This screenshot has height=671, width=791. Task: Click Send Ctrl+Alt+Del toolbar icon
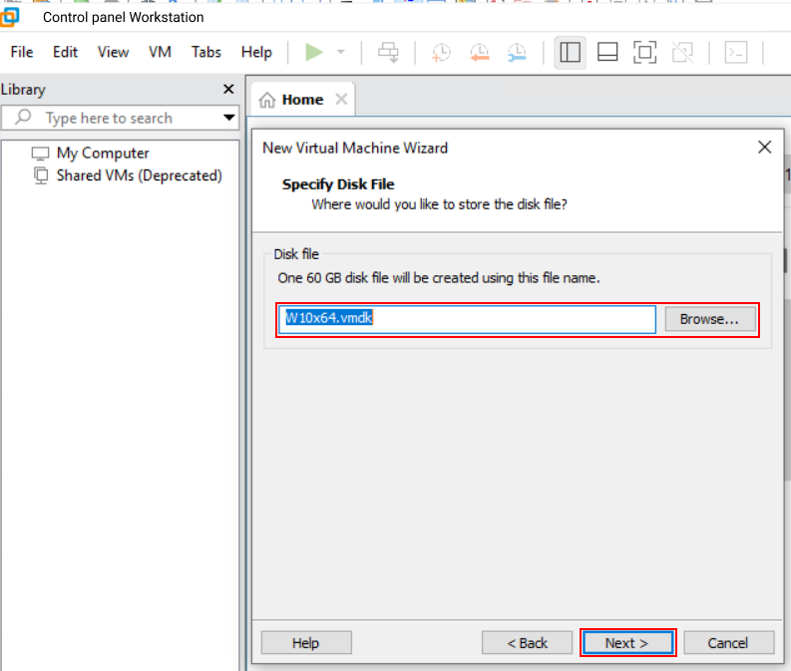click(389, 53)
